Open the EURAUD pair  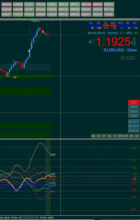coord(29,14)
